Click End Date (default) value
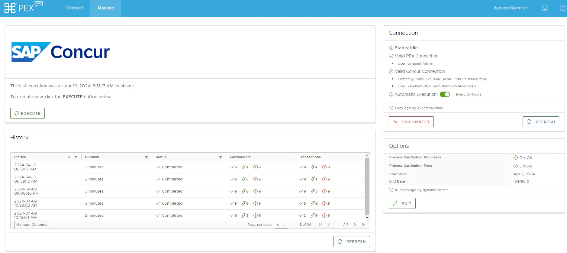Viewport: 567px width, 253px height. (x=521, y=181)
